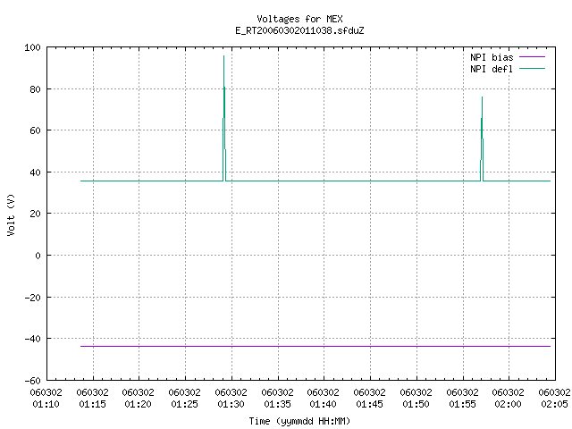Click the purple NPI bias legend line sample

click(532, 57)
